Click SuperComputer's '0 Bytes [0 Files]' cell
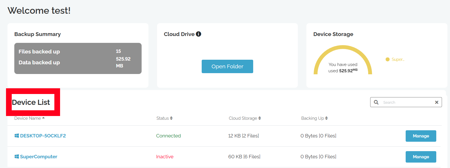This screenshot has height=168, width=450. [318, 157]
